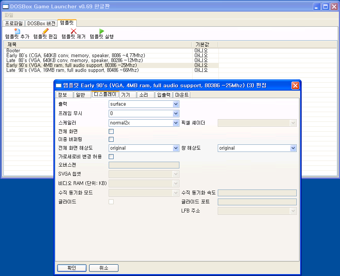Click the template edit dialog title icon

[x=59, y=85]
